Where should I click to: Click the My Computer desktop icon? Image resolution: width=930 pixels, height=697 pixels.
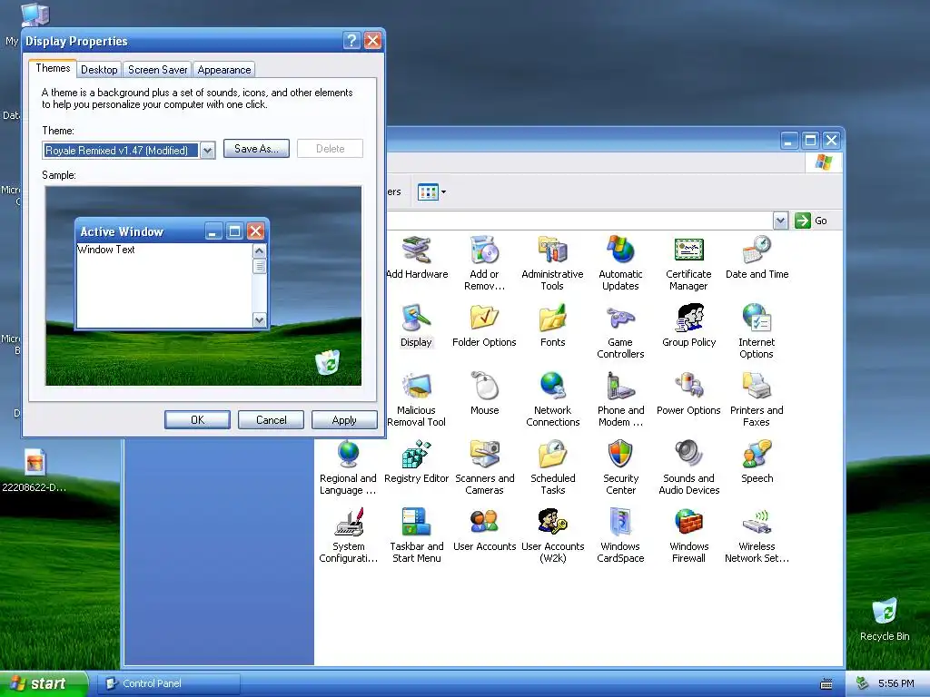[x=35, y=15]
